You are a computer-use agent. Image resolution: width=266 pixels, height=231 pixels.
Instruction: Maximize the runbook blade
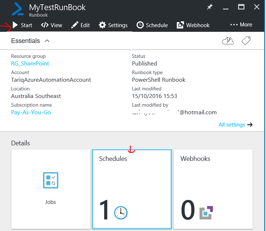241,7
